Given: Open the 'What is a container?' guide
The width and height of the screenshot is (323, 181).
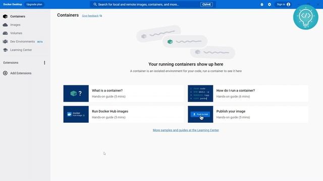Looking at the screenshot, I should coord(124,94).
